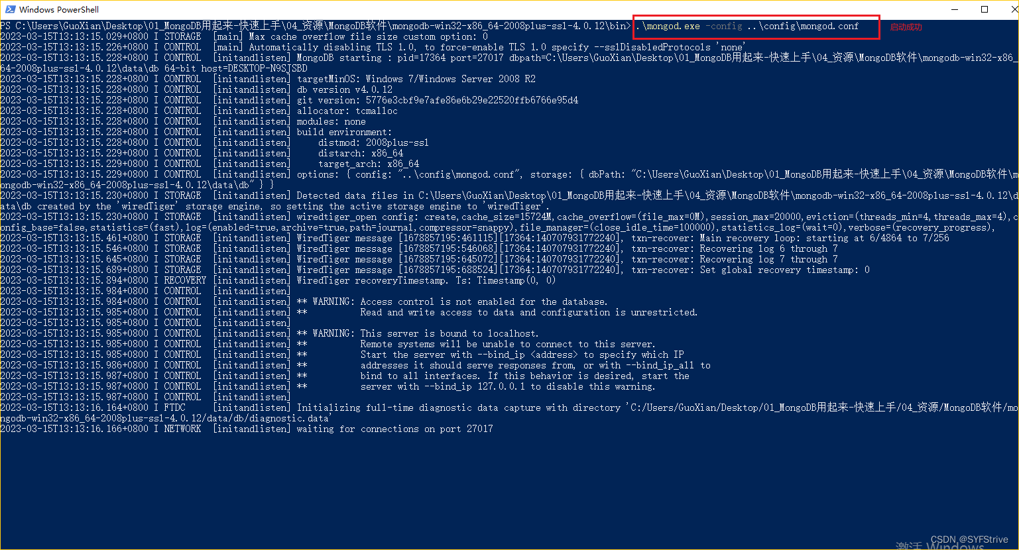Click the 'FTDC' component label

point(175,408)
